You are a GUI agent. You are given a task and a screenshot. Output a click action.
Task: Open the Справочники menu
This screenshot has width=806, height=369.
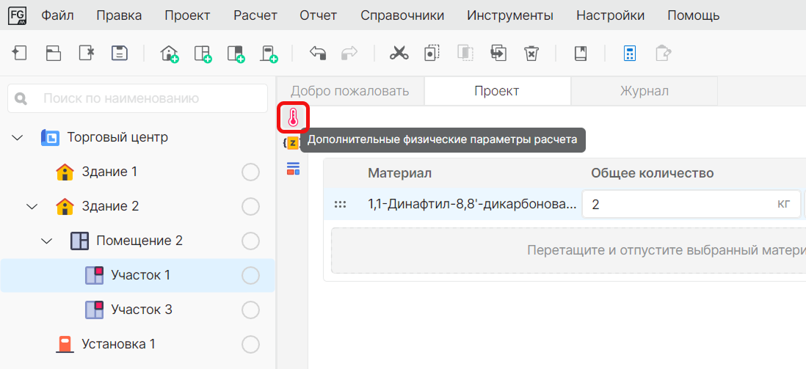pyautogui.click(x=402, y=16)
